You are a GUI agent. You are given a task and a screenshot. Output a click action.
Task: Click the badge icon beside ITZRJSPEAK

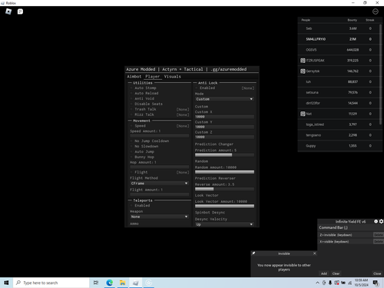(303, 61)
